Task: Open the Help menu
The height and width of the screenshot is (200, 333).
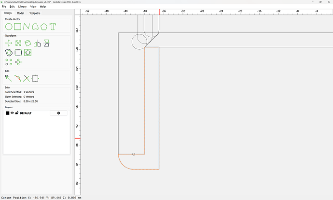Action: 43,7
